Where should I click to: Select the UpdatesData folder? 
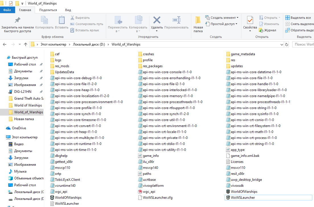(62, 72)
